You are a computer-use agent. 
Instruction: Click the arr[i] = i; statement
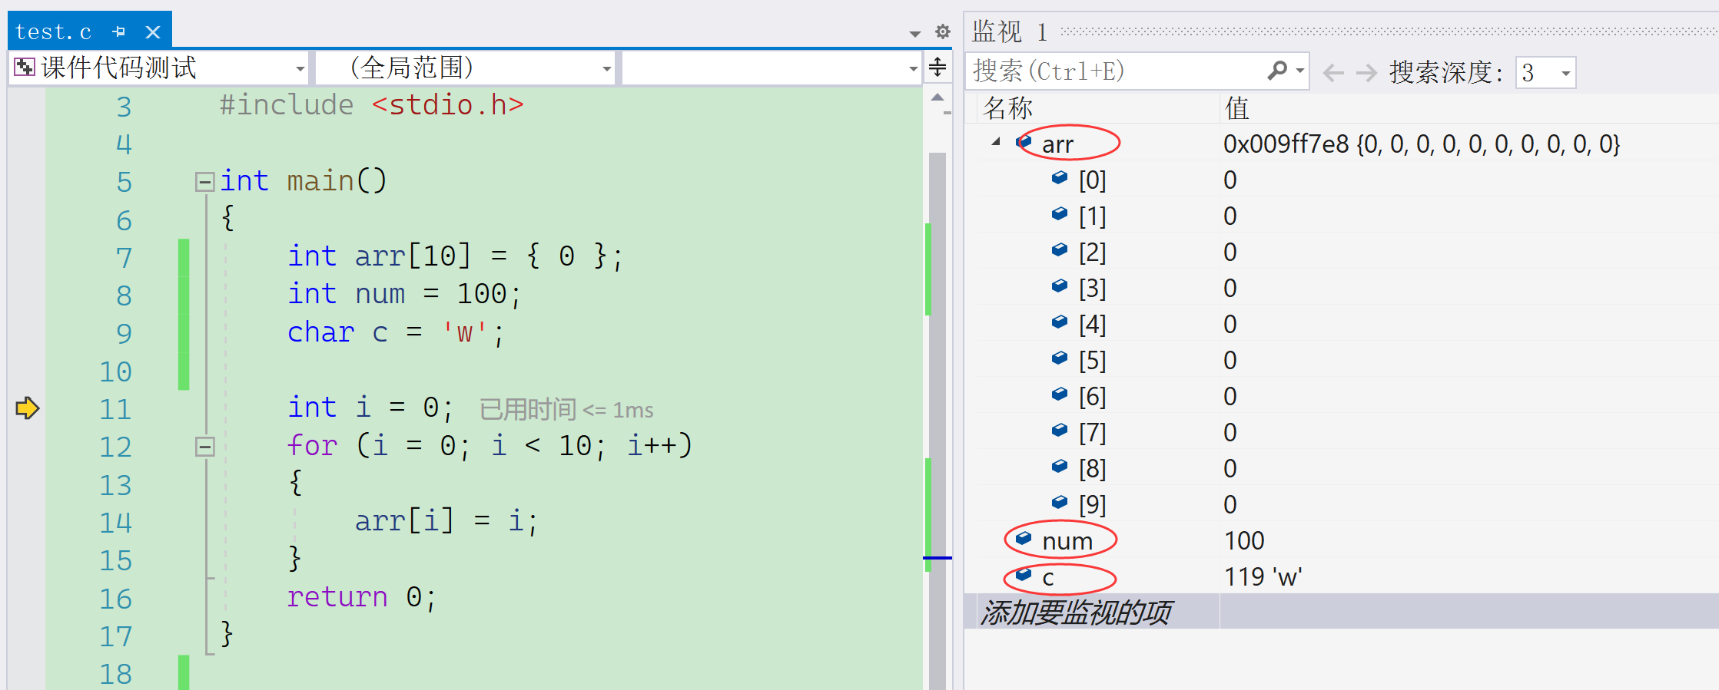446,522
